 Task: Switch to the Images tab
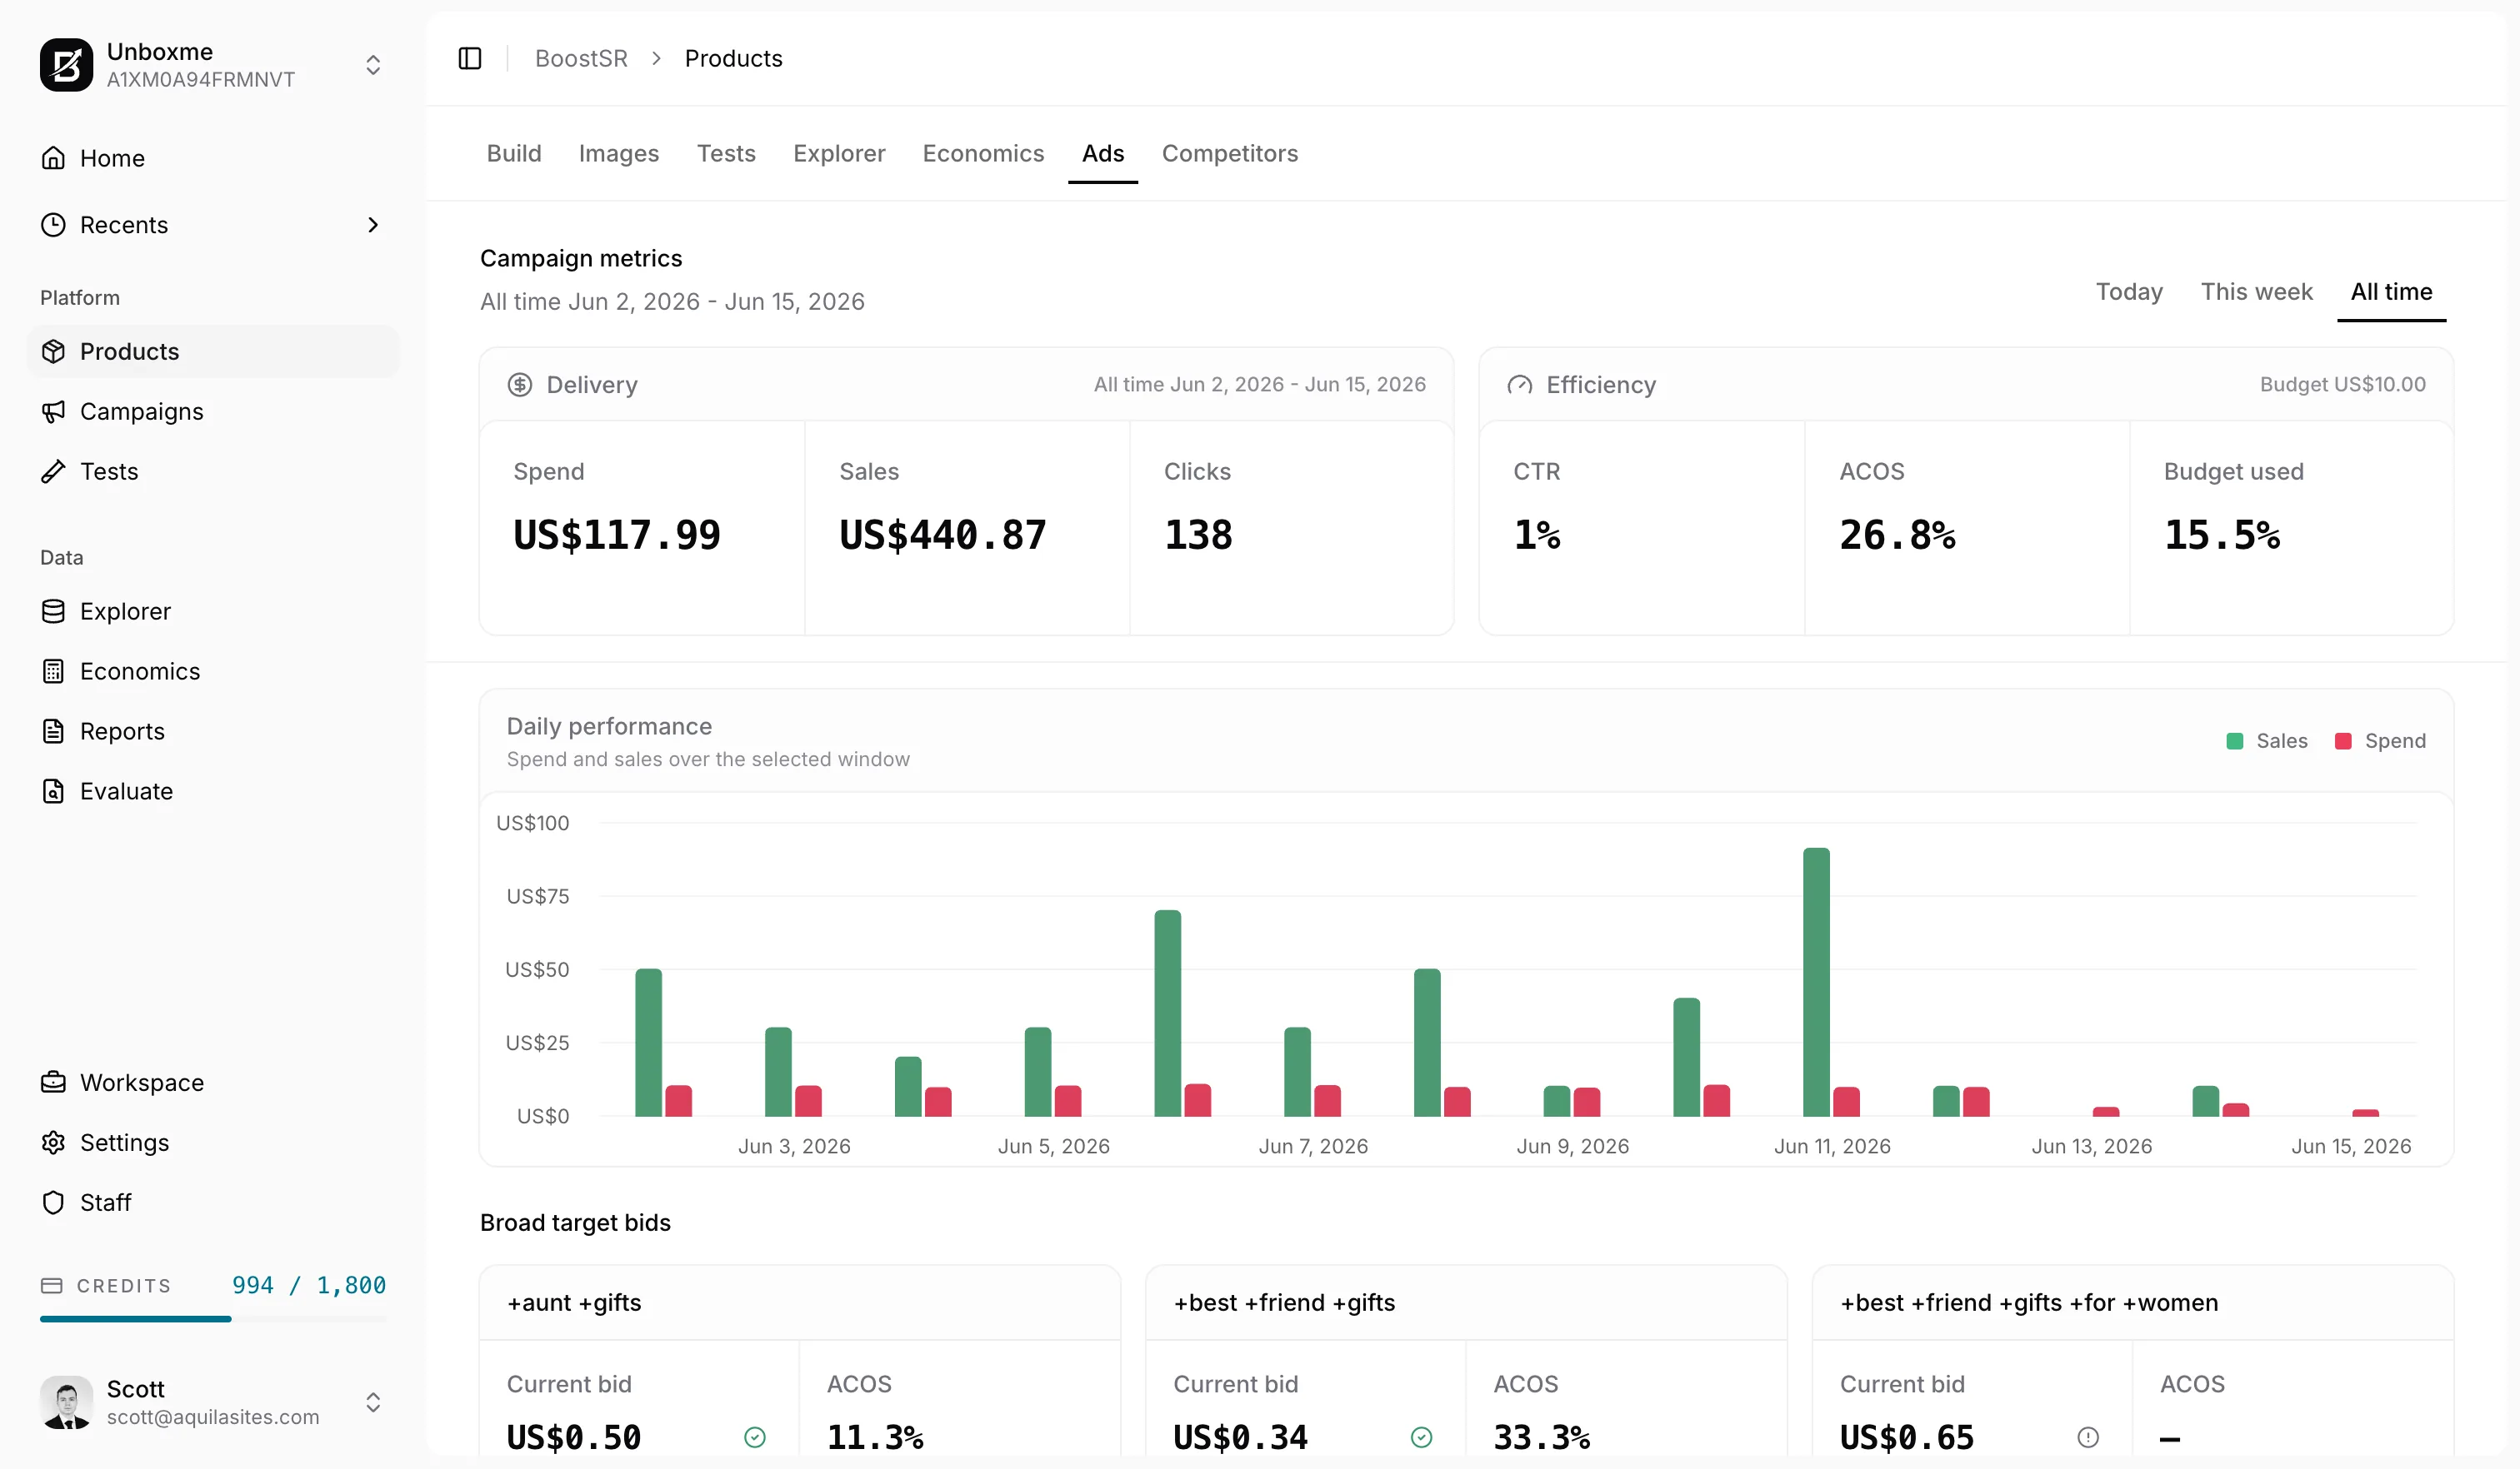(619, 154)
